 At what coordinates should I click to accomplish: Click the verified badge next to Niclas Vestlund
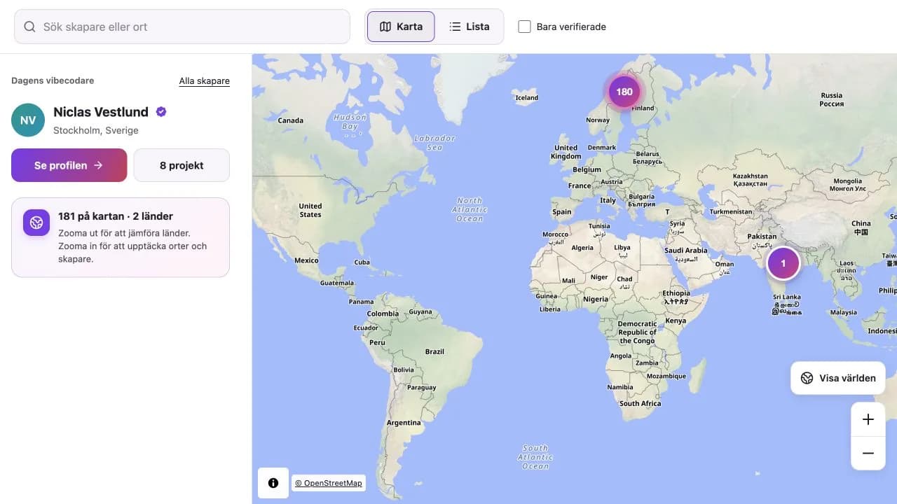pyautogui.click(x=161, y=111)
